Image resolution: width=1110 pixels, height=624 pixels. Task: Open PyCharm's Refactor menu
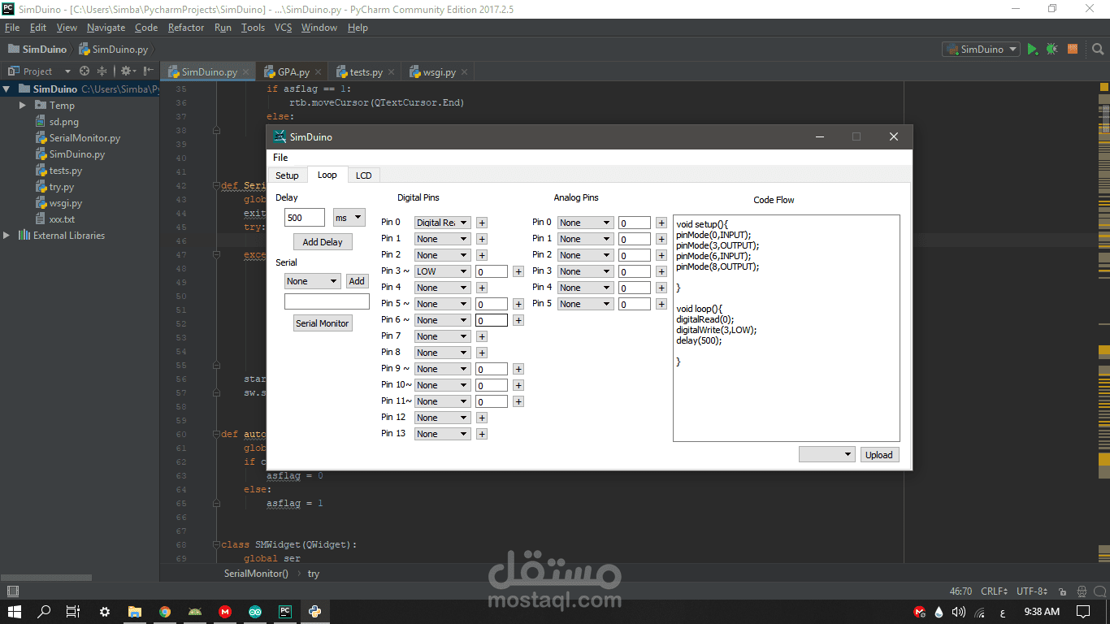[186, 28]
